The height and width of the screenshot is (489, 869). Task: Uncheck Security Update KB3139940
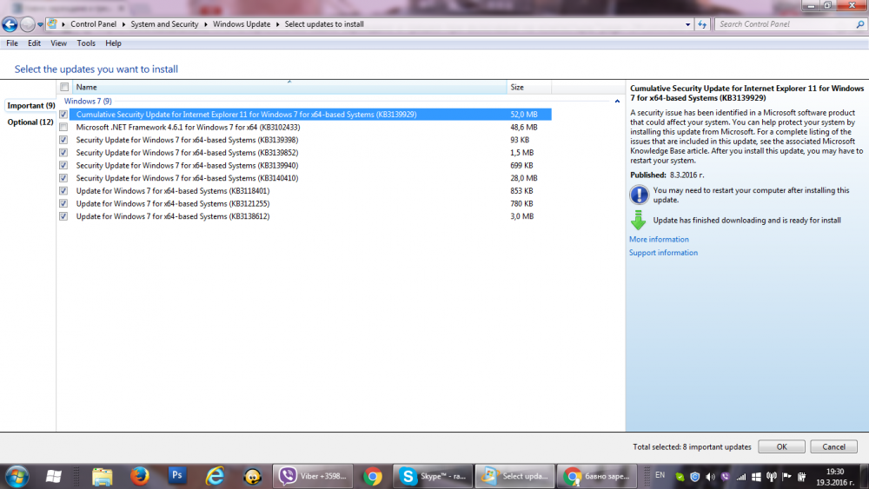(x=63, y=165)
